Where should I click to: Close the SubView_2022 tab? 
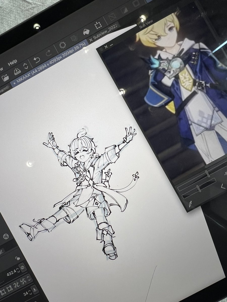[91, 40]
